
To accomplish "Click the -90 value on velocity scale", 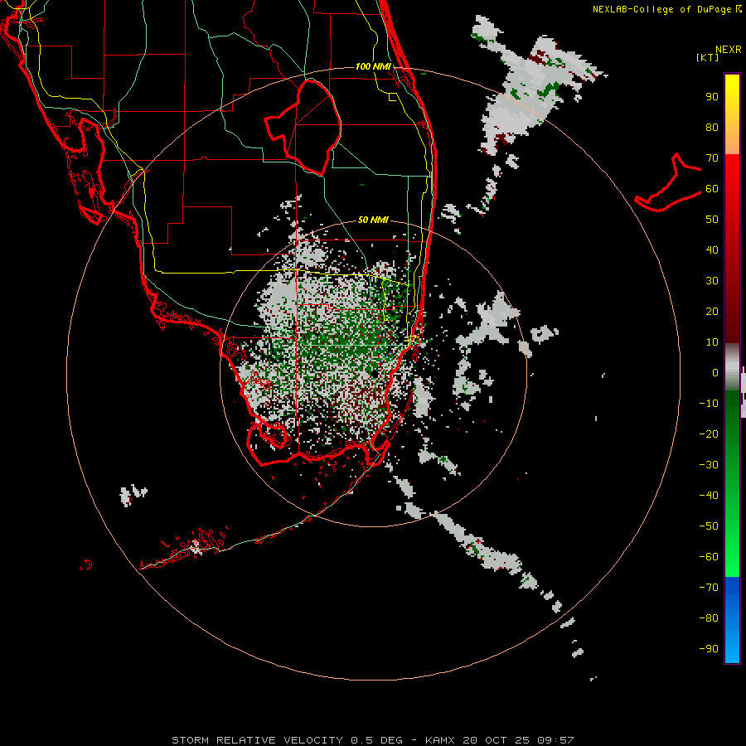I will pos(709,649).
